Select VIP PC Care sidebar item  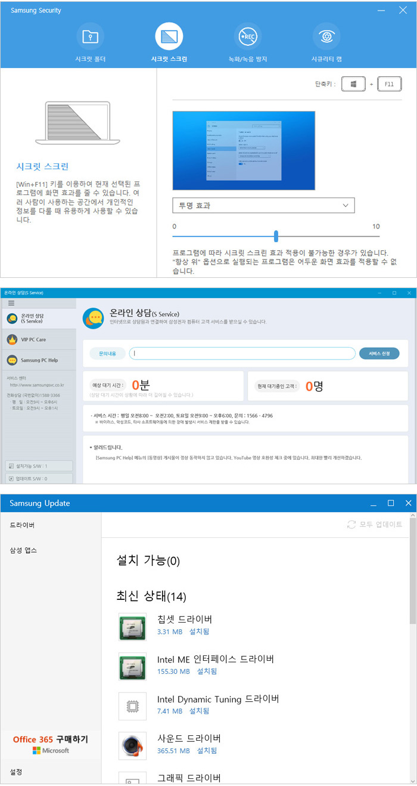pyautogui.click(x=39, y=339)
